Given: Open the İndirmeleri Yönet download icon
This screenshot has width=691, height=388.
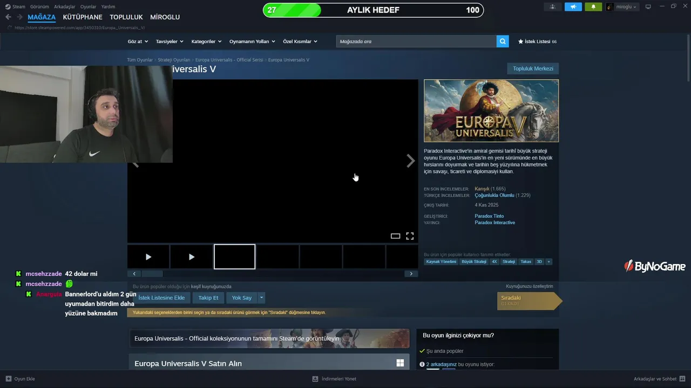Looking at the screenshot, I should tap(315, 379).
